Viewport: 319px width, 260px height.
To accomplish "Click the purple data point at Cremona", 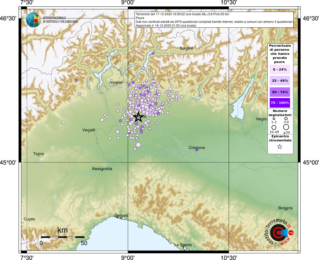I will tap(197, 150).
